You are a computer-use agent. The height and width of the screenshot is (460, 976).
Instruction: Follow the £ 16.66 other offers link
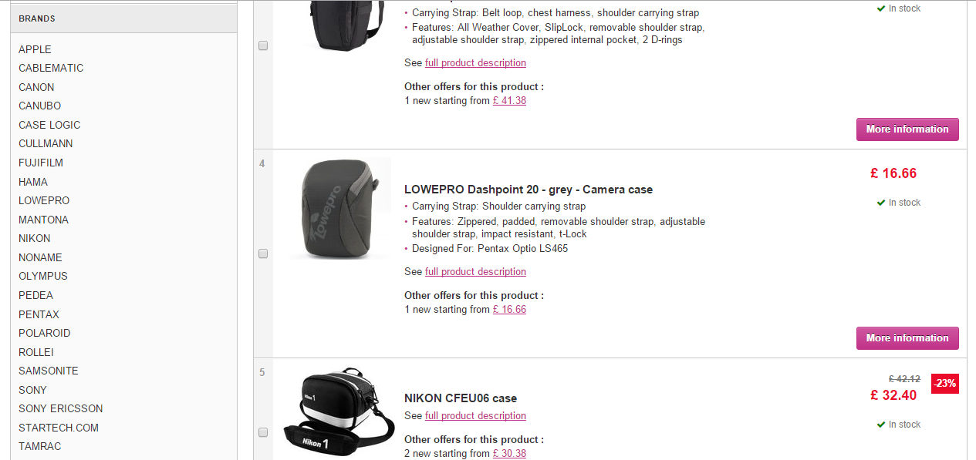[x=509, y=309]
